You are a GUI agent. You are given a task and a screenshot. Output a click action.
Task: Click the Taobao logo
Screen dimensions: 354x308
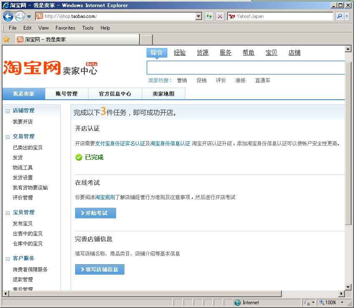(33, 68)
